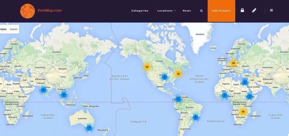Expand the Locations dropdown arrow
The image size is (289, 136).
pos(175,10)
